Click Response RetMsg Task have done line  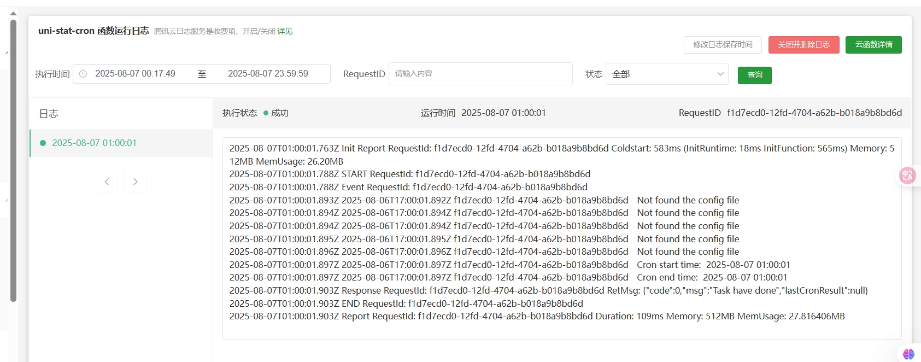coord(549,291)
